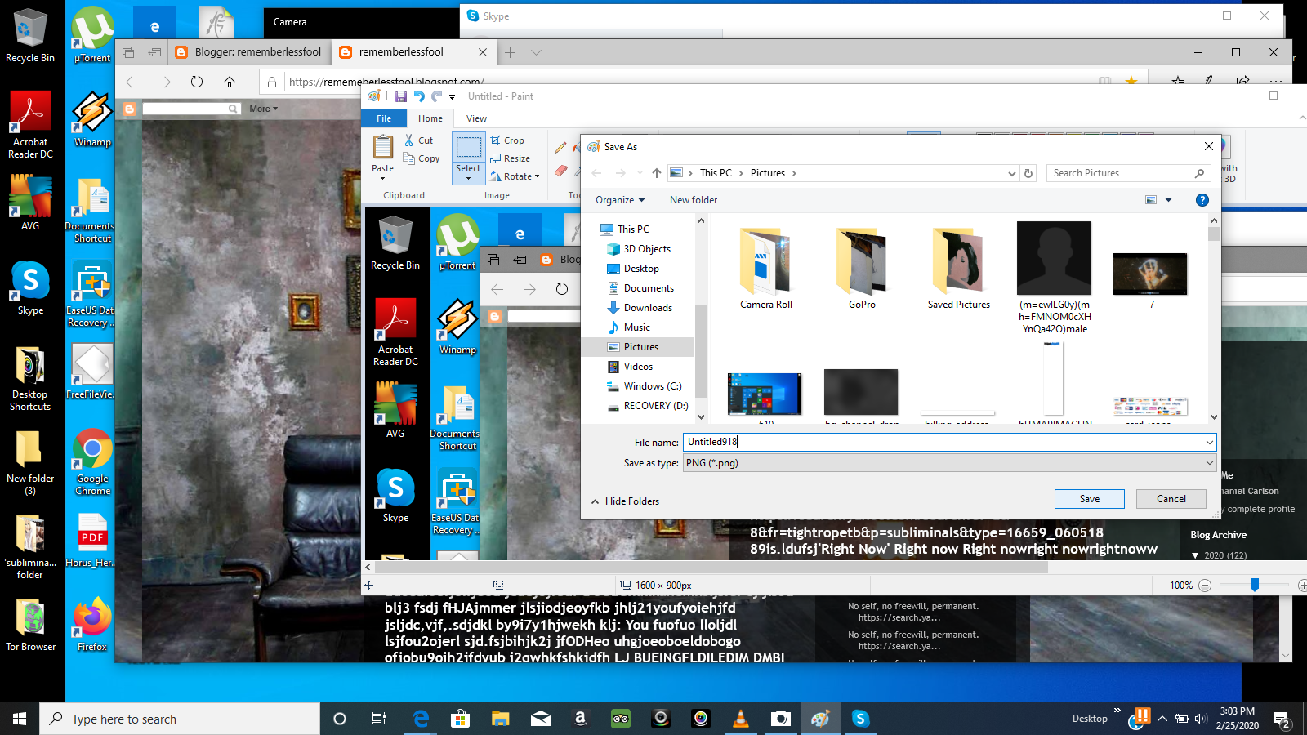The image size is (1307, 735).
Task: Click Back arrow in the Save As dialog
Action: (x=596, y=173)
